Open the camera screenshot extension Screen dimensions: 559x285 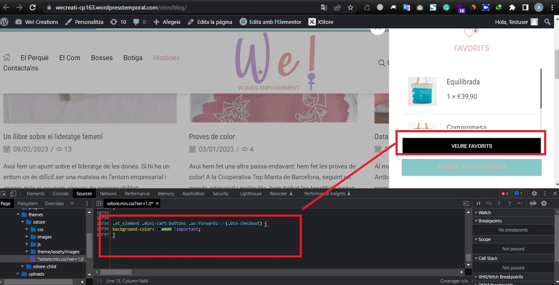[x=420, y=7]
